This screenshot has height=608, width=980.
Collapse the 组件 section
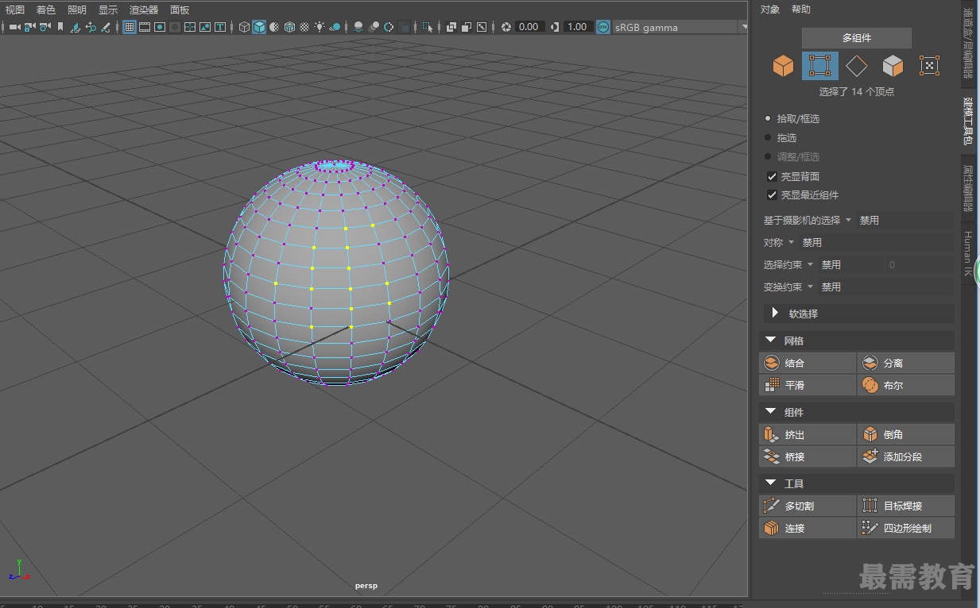point(857,412)
